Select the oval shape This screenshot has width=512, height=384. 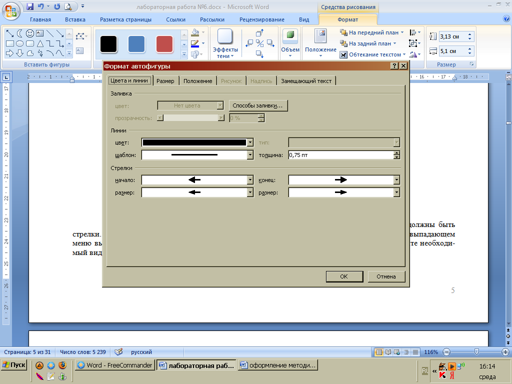click(x=20, y=43)
